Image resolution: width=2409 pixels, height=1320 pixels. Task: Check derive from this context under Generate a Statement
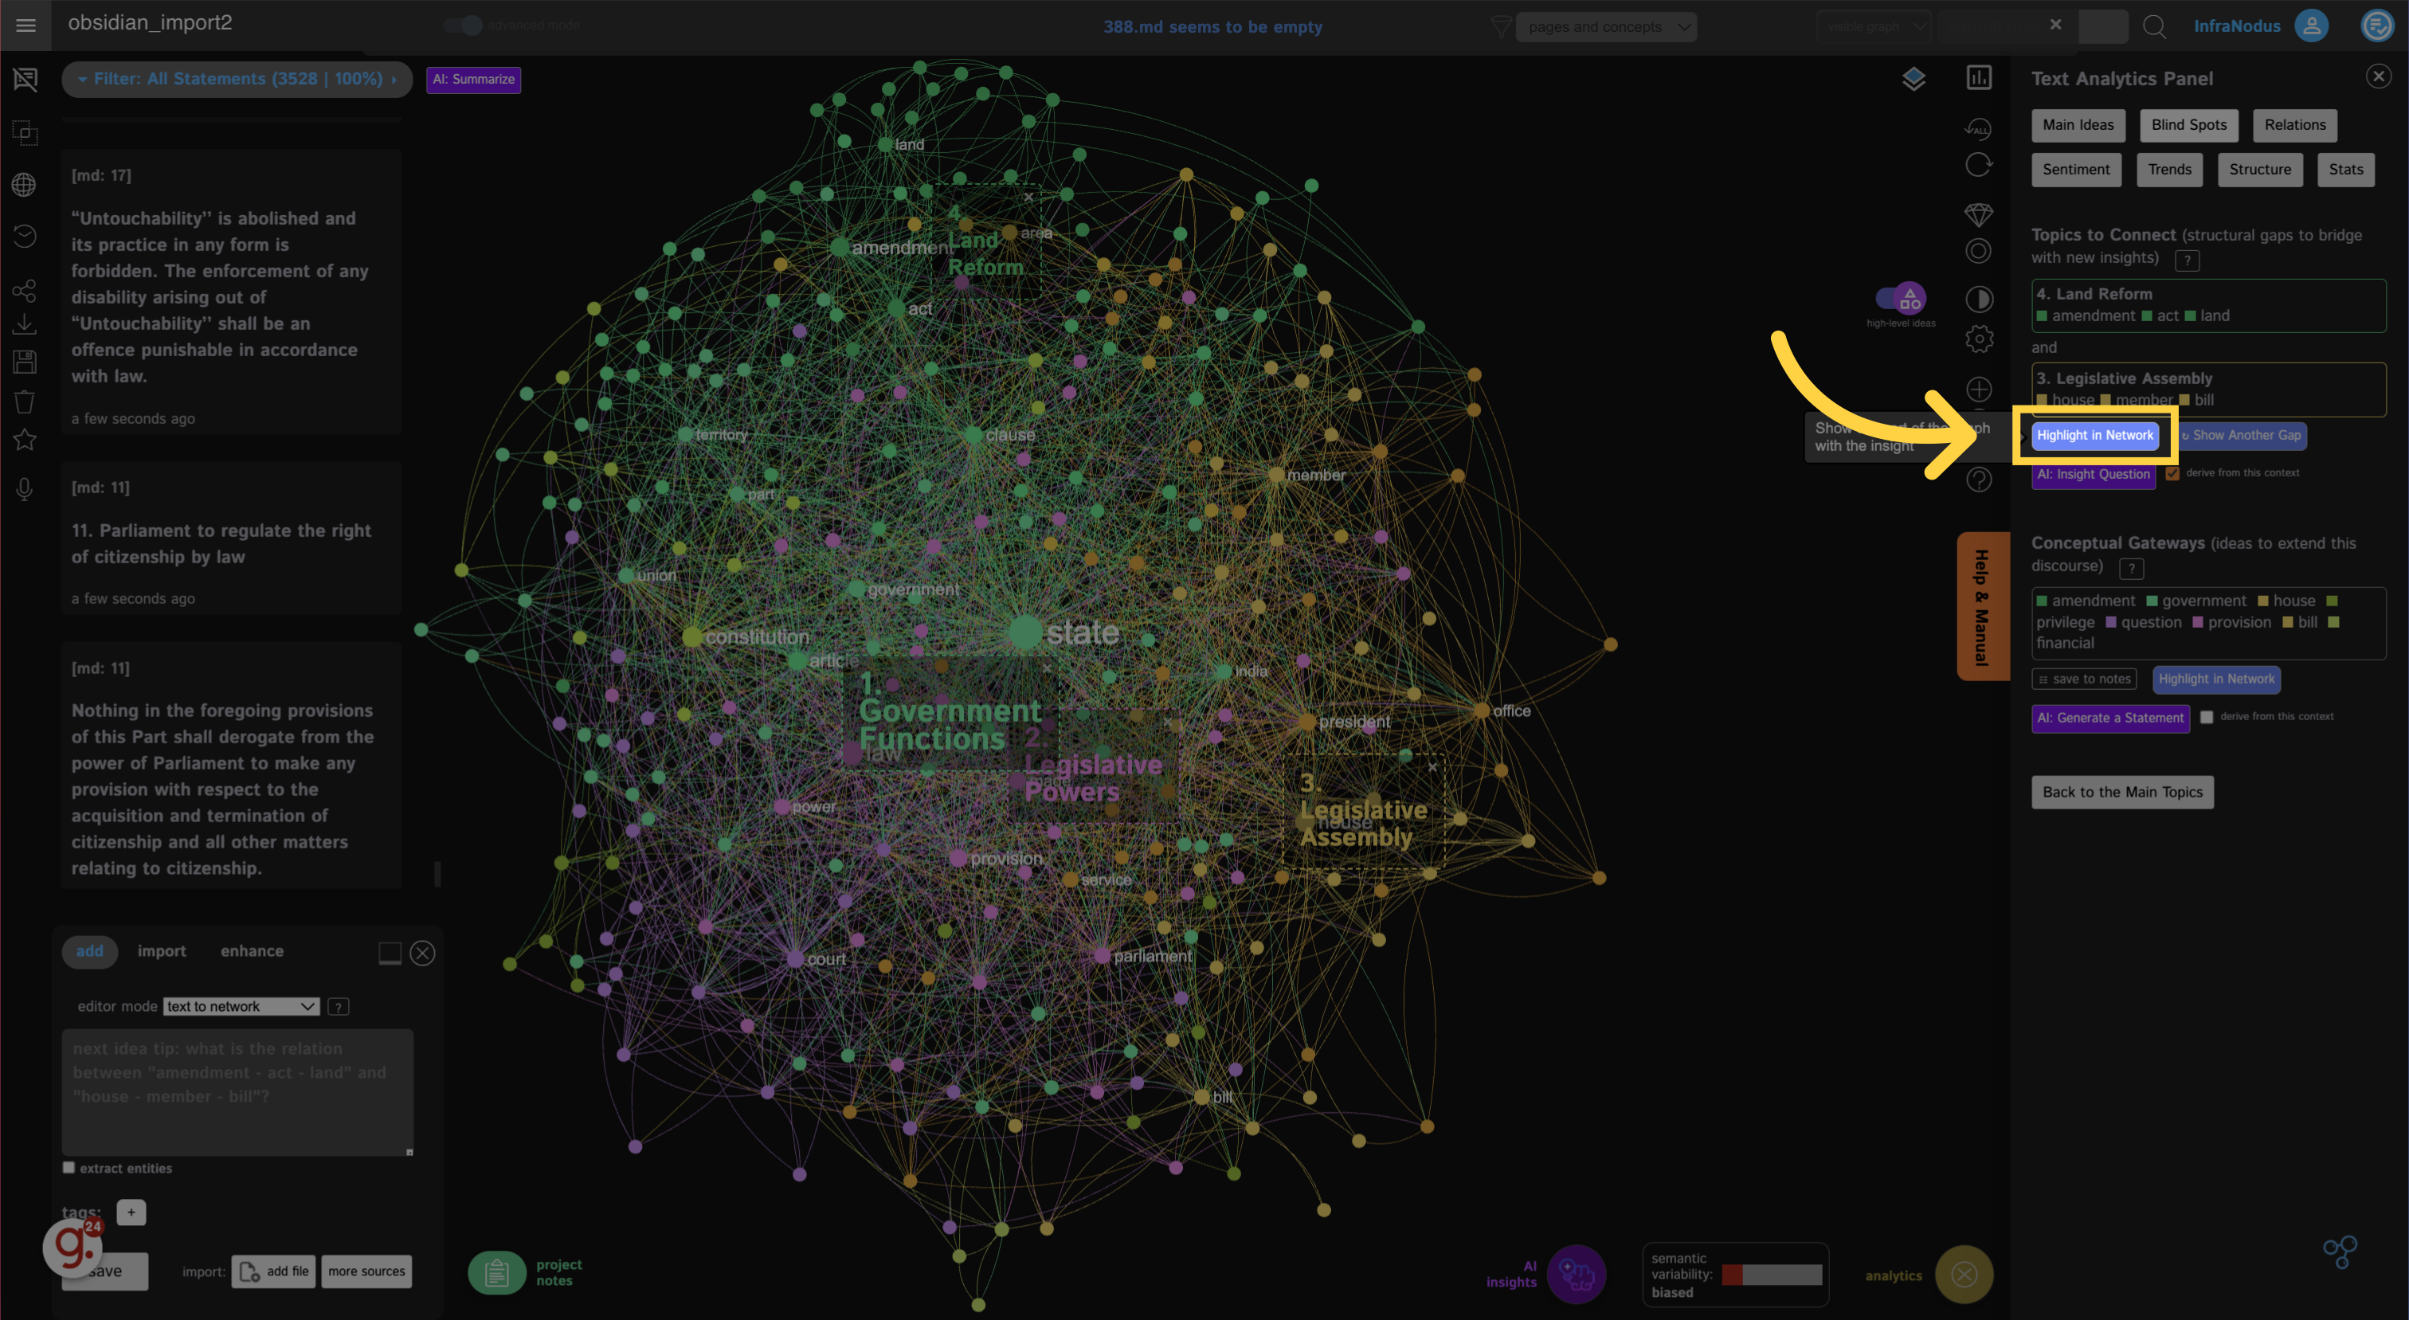coord(2207,717)
